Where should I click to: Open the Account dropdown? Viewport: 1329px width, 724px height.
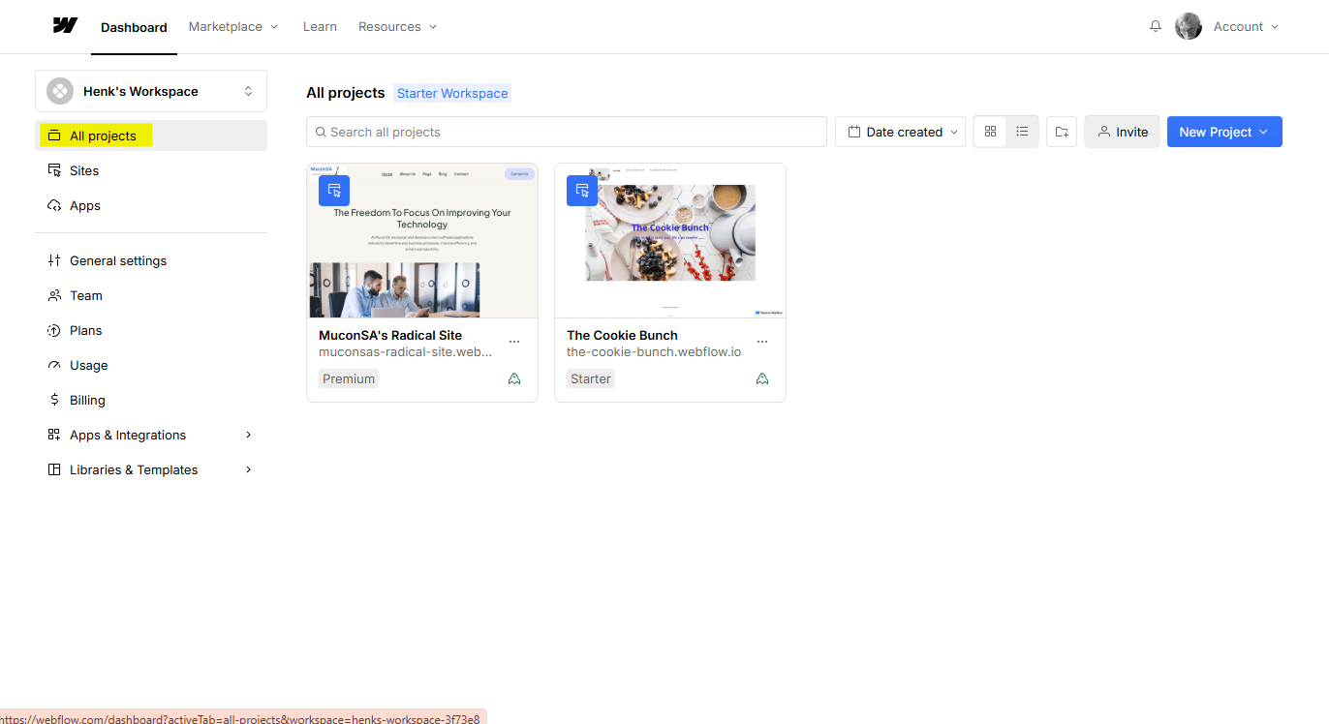click(1247, 26)
